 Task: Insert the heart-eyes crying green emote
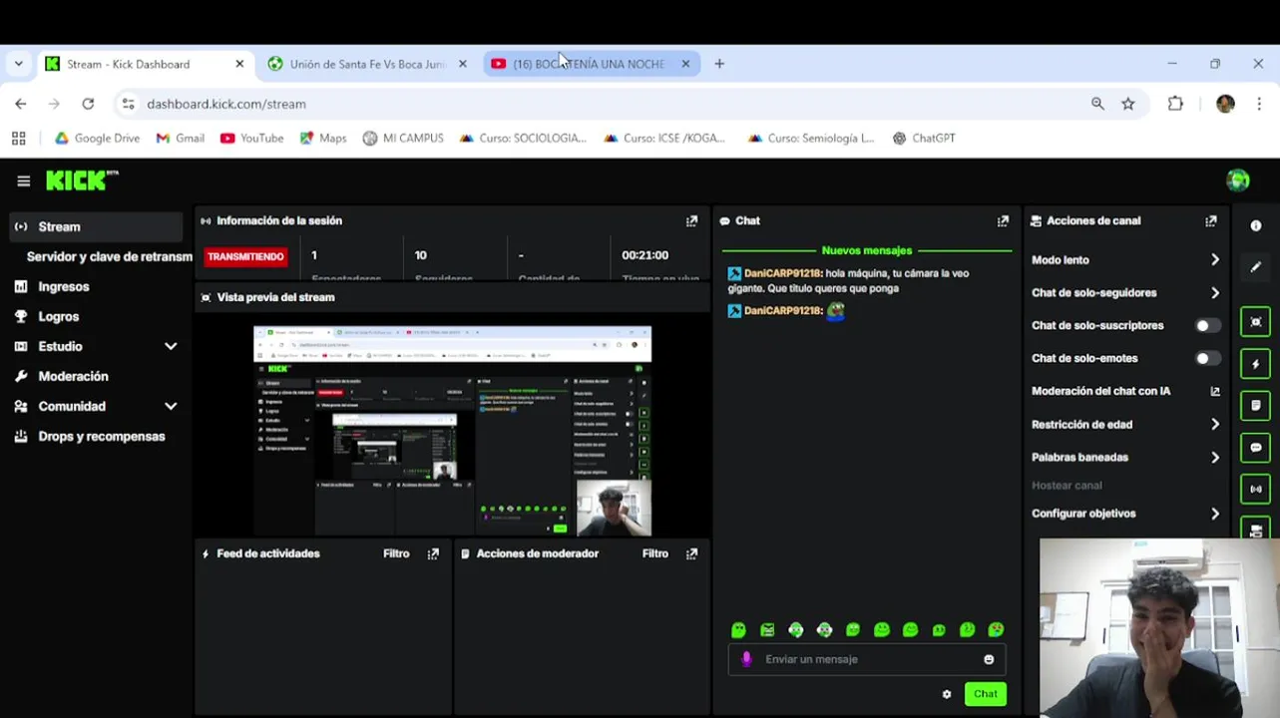[996, 630]
